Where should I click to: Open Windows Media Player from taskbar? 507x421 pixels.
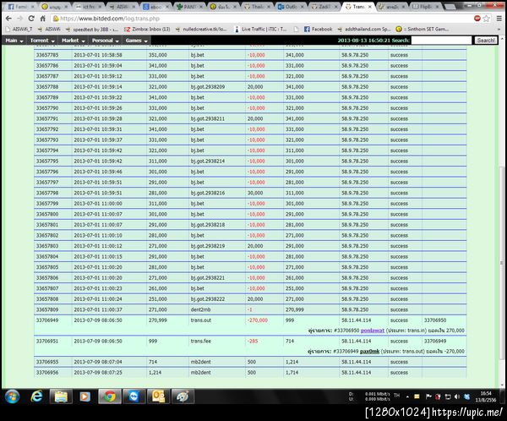pyautogui.click(x=85, y=396)
